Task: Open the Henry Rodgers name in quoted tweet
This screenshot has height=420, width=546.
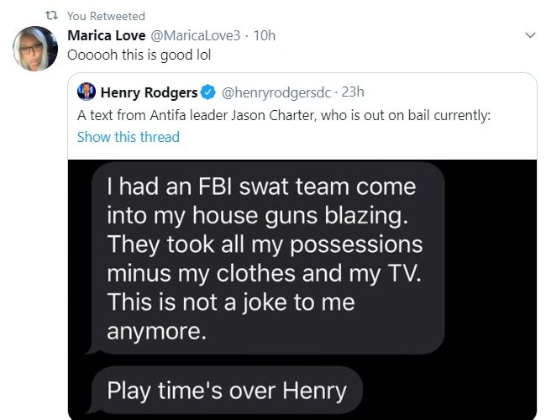Action: click(149, 92)
